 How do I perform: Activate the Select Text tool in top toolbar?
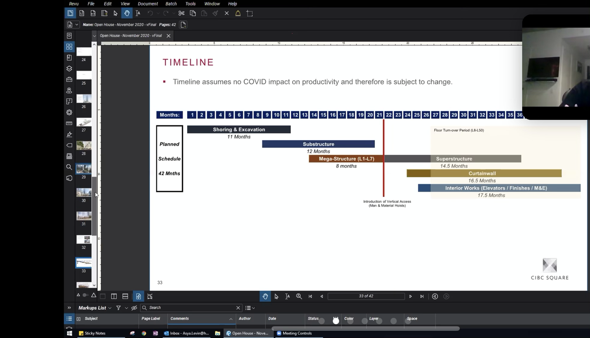[137, 13]
